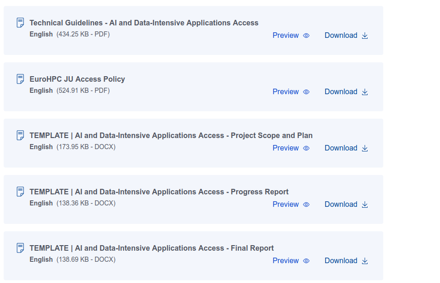
Task: Click the eye icon for Project Scope and Plan
Action: pyautogui.click(x=306, y=148)
